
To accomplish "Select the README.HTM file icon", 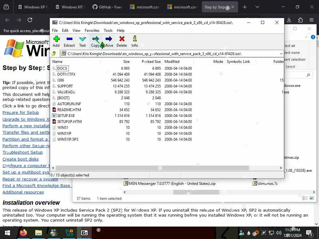I will point(54,110).
